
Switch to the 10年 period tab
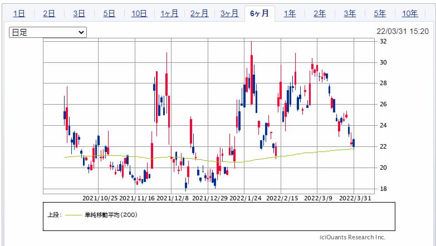pos(410,13)
